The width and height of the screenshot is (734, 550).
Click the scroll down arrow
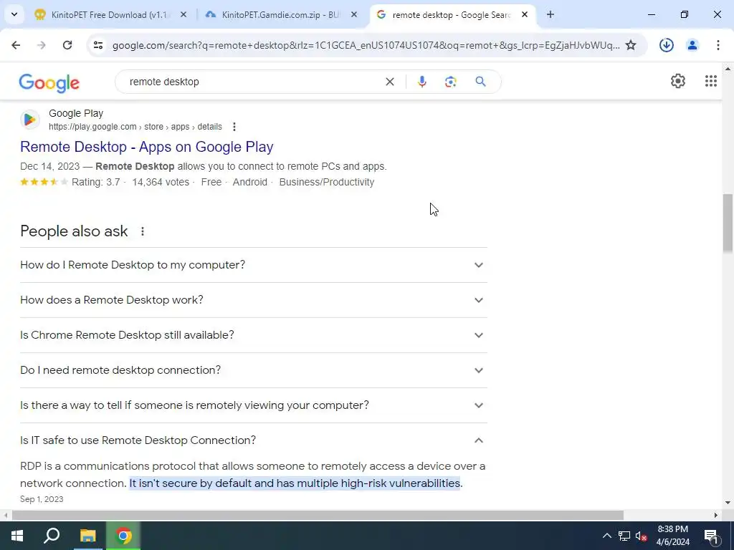(x=728, y=503)
